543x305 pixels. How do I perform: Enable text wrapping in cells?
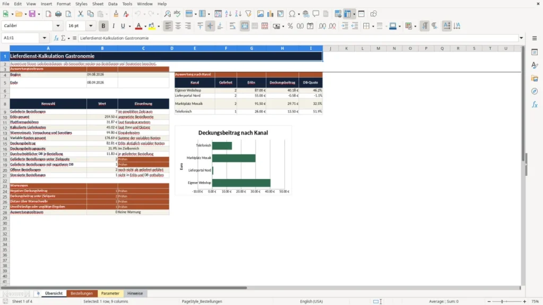pos(232,26)
